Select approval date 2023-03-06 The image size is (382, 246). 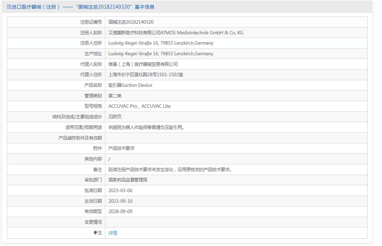click(x=120, y=191)
